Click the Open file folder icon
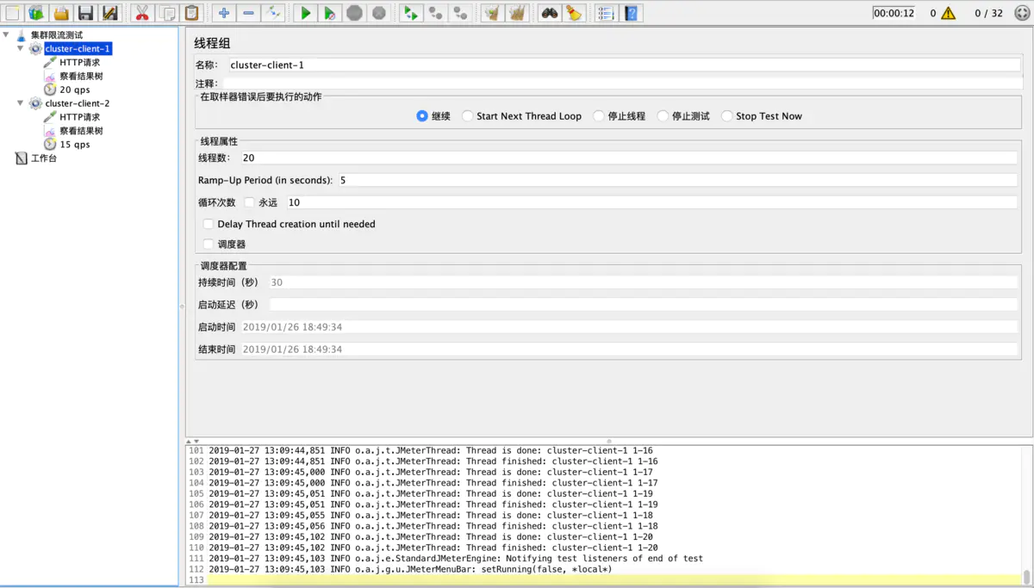The height and width of the screenshot is (588, 1034). tap(60, 13)
